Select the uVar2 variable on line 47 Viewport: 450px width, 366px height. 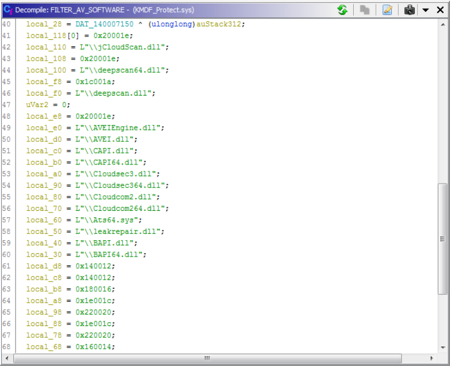point(38,105)
